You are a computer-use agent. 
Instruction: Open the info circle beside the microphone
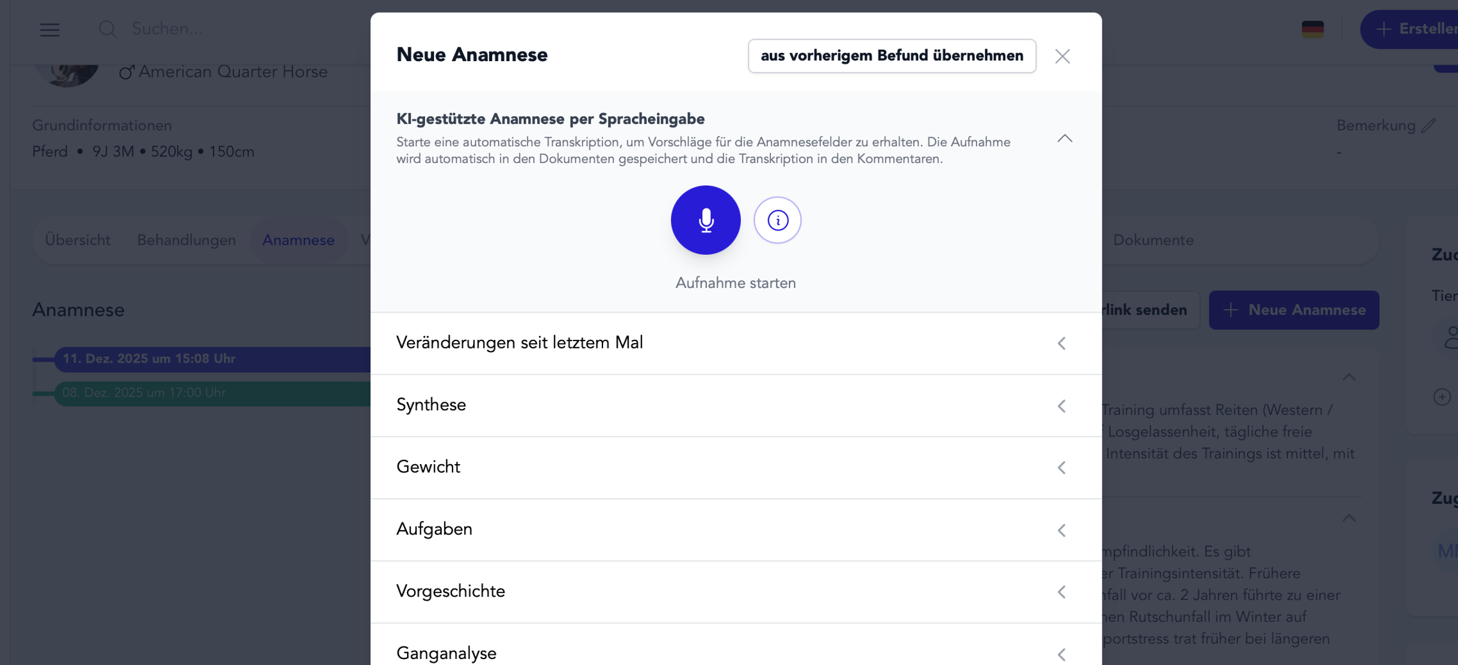pos(777,220)
